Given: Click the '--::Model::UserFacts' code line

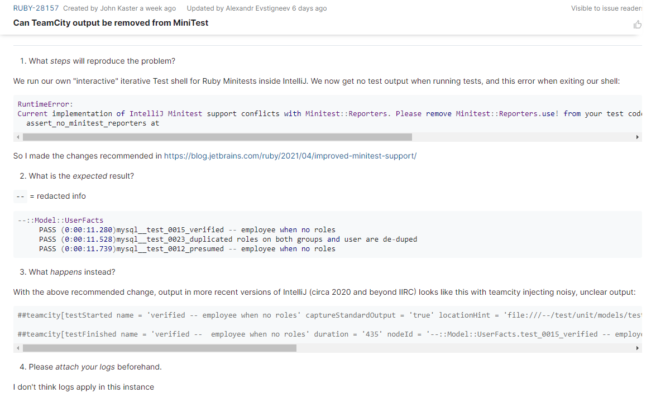Looking at the screenshot, I should pyautogui.click(x=61, y=221).
